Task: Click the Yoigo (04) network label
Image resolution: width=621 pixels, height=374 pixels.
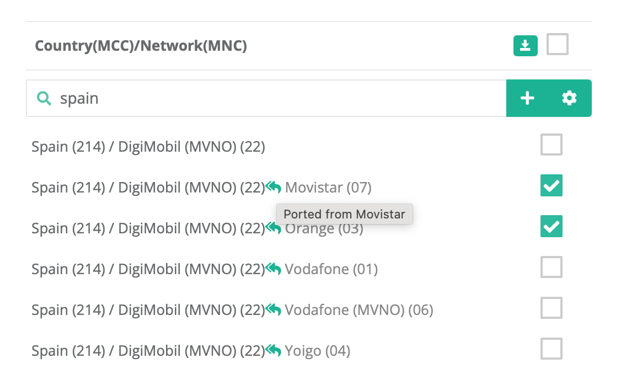Action: (x=317, y=351)
